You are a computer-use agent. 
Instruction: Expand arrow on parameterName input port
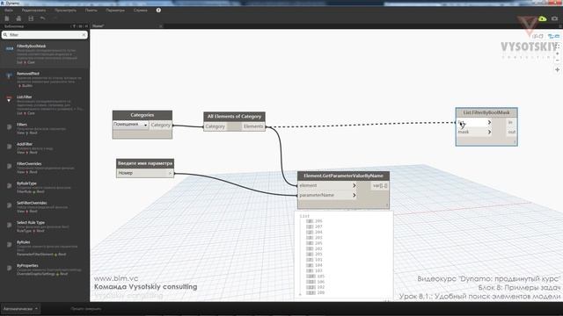click(354, 195)
